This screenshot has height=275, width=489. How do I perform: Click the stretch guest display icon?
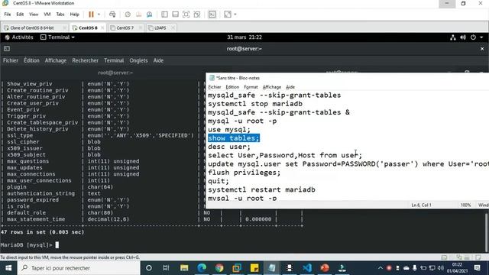point(228,15)
